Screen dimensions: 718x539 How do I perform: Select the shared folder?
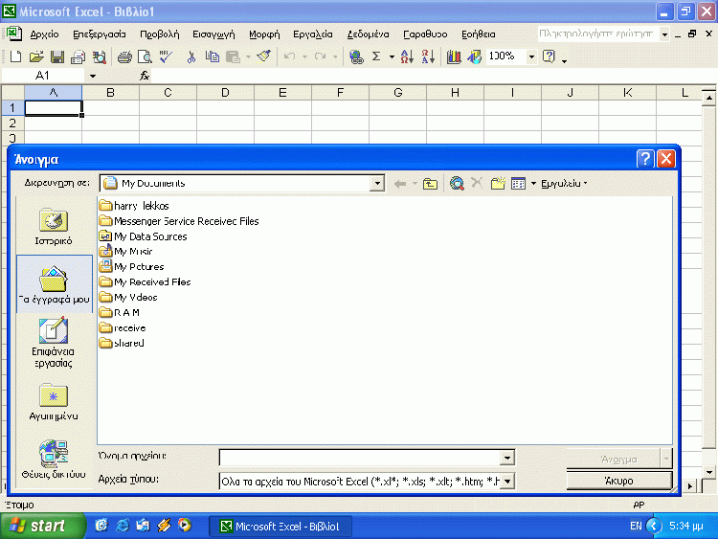122,343
